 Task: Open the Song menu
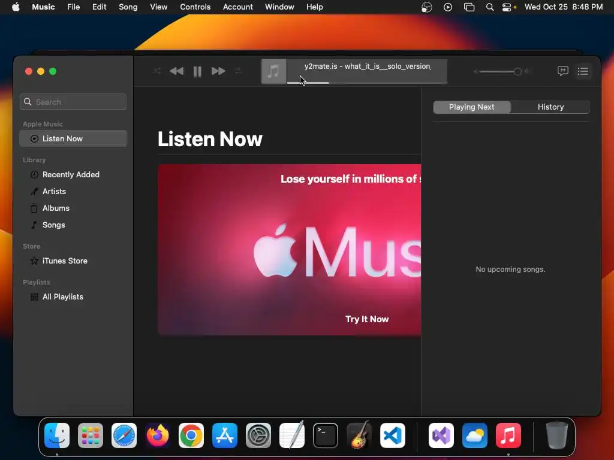point(128,7)
